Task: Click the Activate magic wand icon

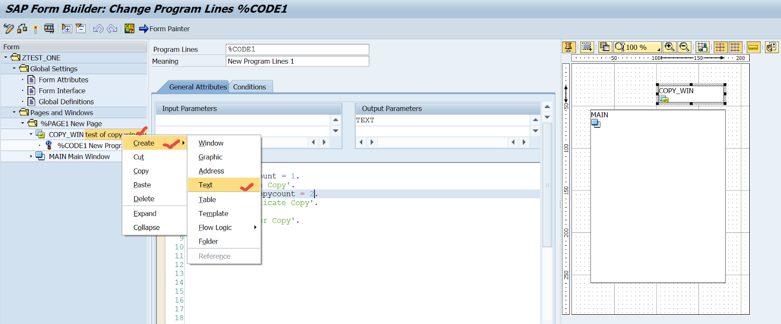Action: click(x=35, y=29)
